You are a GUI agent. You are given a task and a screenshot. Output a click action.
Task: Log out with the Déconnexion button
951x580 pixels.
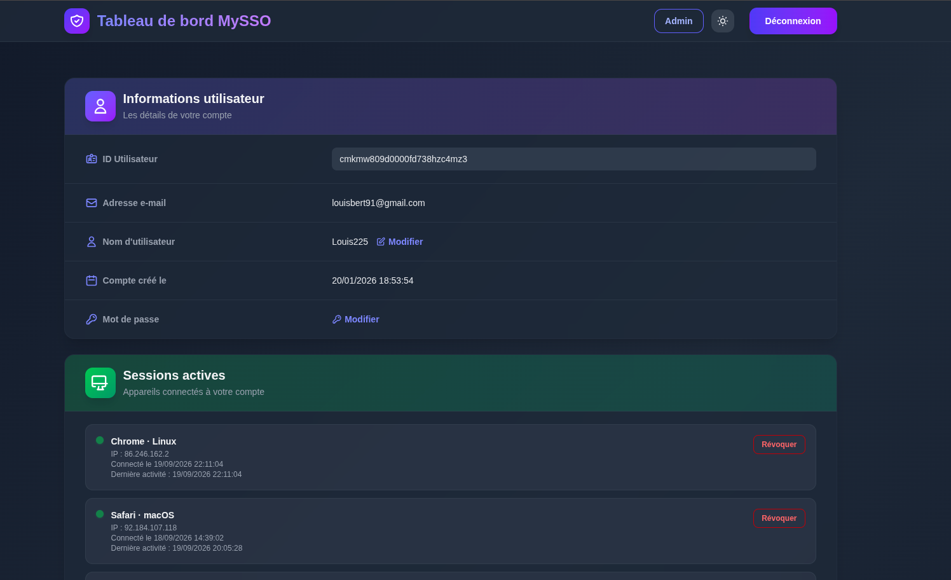pyautogui.click(x=793, y=21)
